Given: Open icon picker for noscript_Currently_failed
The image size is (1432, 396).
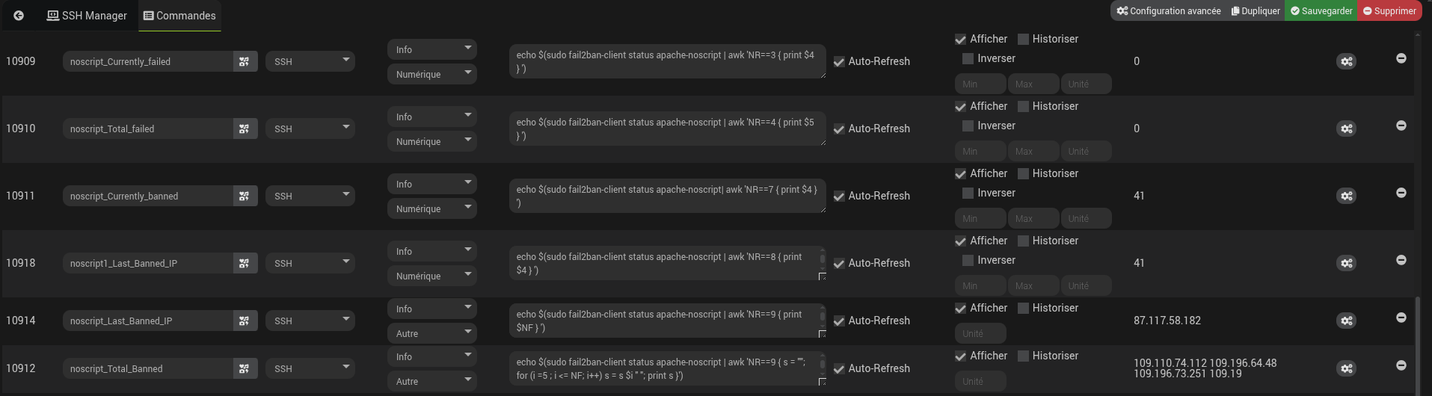Looking at the screenshot, I should pyautogui.click(x=245, y=61).
